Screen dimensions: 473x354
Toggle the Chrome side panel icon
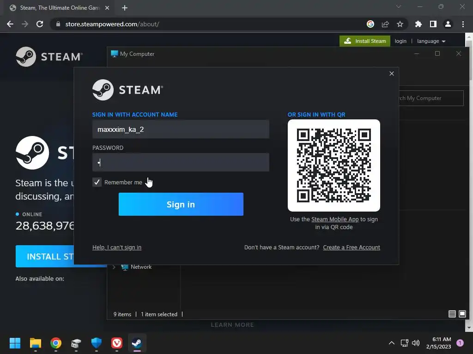(x=433, y=24)
